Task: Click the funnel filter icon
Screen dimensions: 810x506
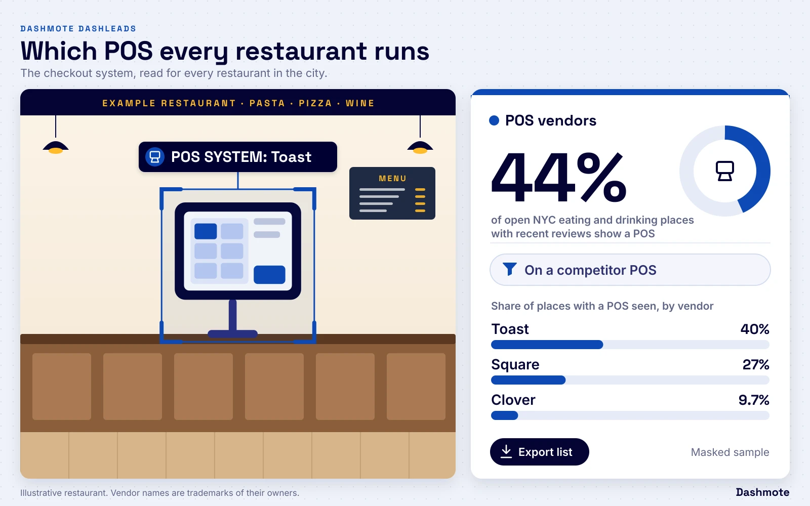Action: 510,269
